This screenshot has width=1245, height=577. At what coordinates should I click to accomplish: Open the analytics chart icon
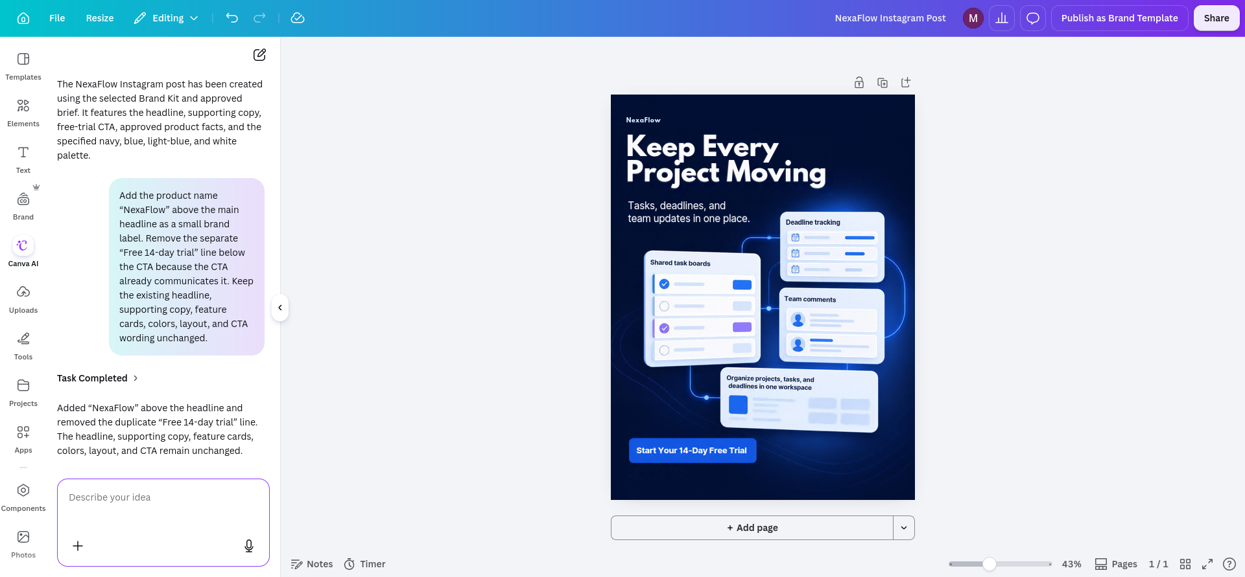coord(1002,18)
